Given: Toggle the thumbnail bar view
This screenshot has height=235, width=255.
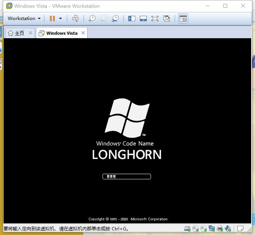Looking at the screenshot, I should point(143,19).
